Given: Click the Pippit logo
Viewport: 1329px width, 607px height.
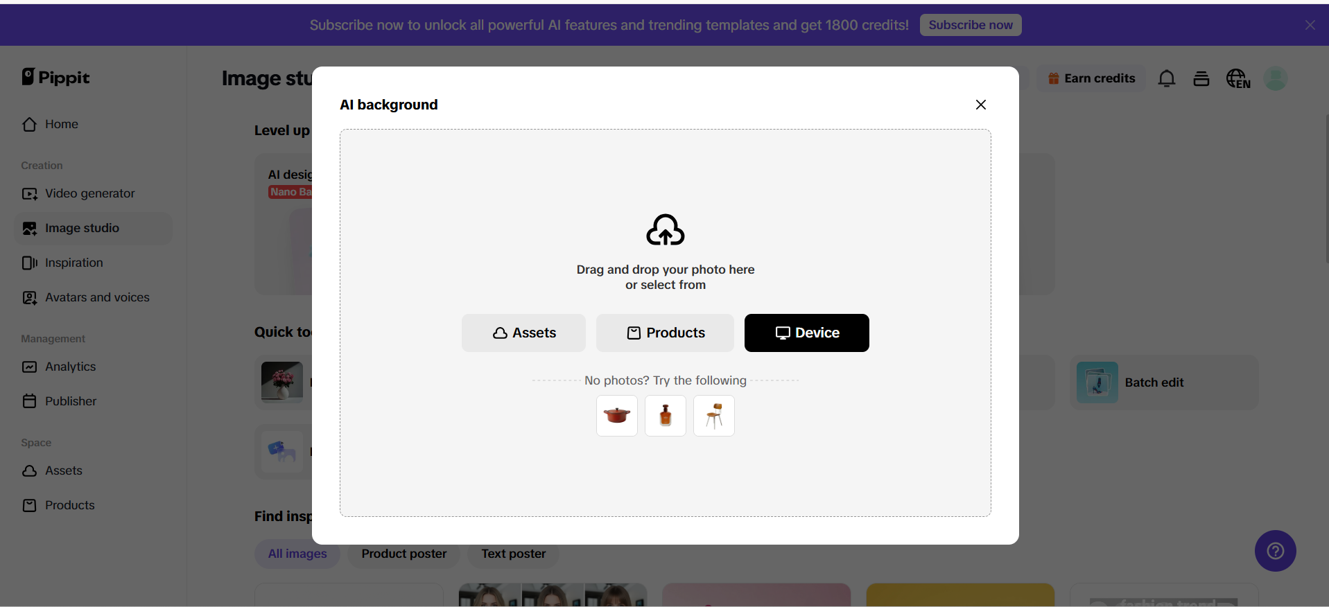Looking at the screenshot, I should coord(56,78).
